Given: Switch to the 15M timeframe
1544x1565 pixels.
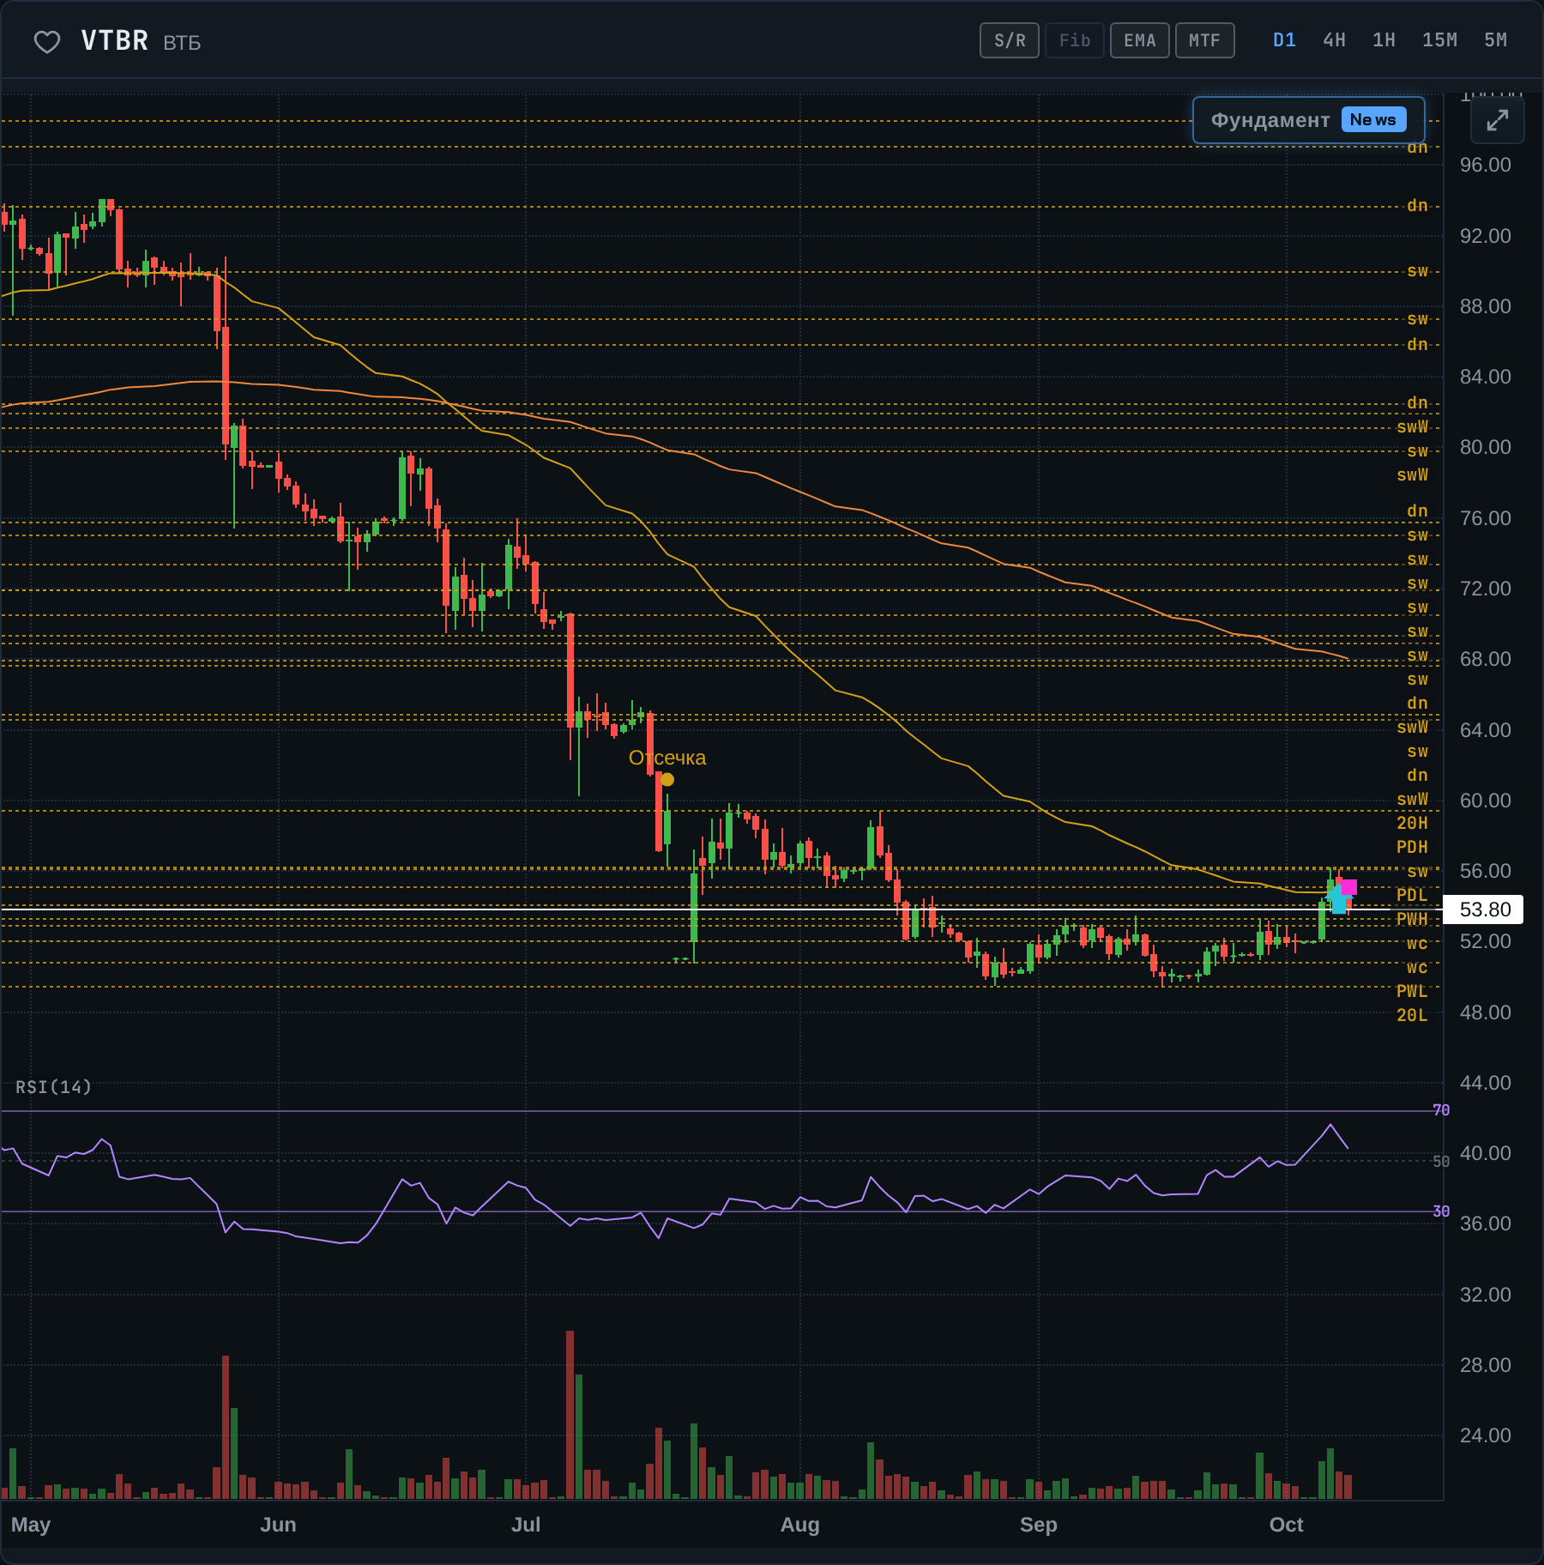Looking at the screenshot, I should pyautogui.click(x=1439, y=40).
